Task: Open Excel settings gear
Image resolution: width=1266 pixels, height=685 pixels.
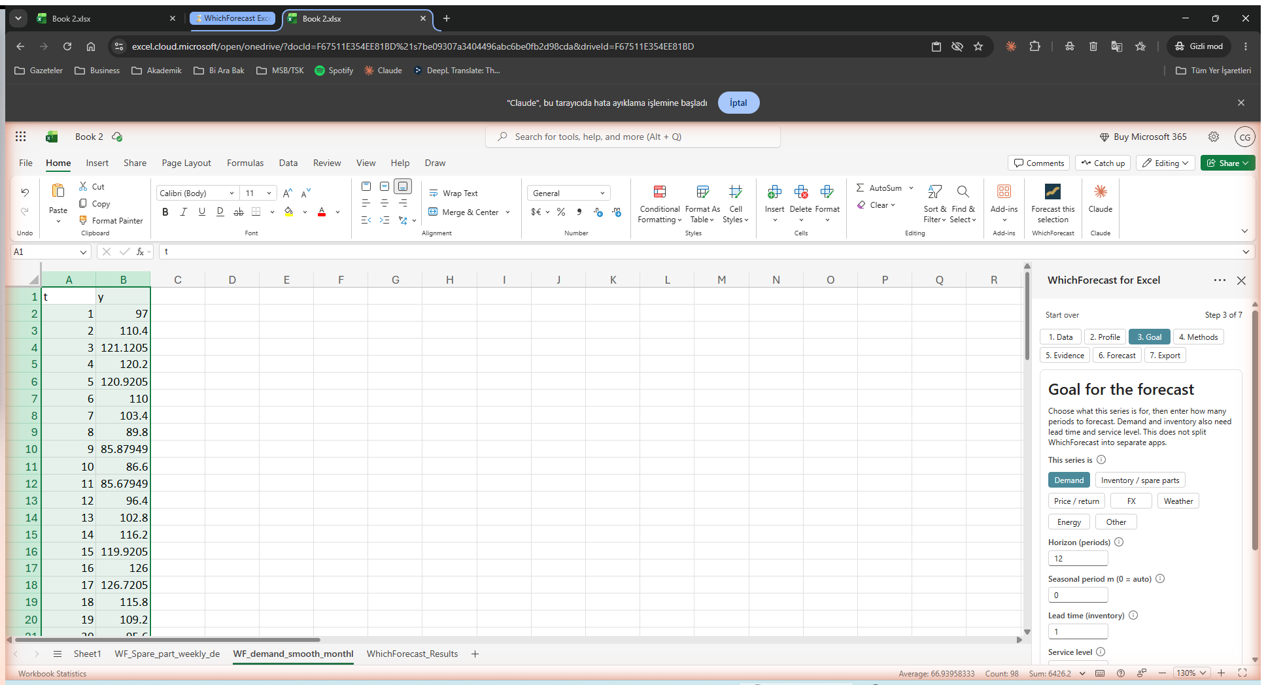Action: click(1214, 137)
